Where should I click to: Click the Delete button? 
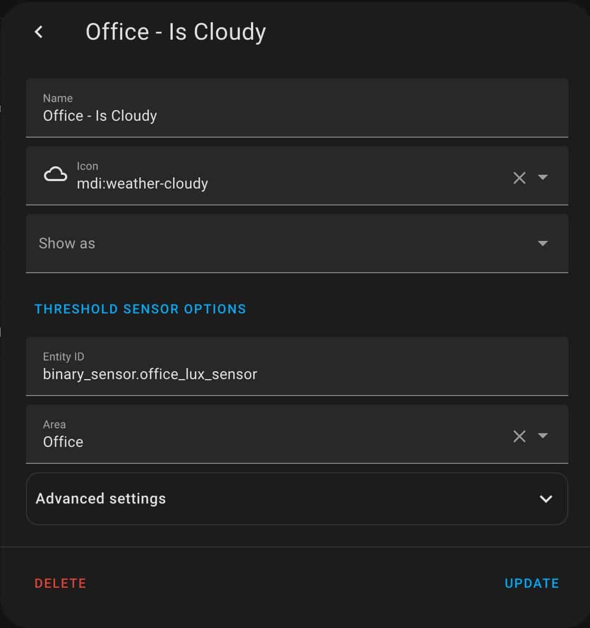coord(60,583)
